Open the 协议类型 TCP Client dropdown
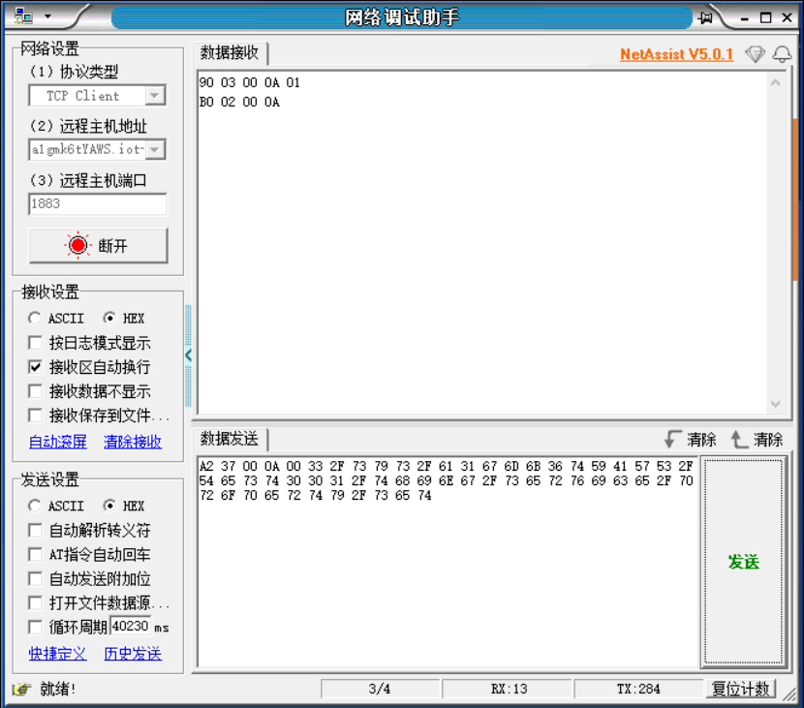The height and width of the screenshot is (708, 804). point(155,95)
